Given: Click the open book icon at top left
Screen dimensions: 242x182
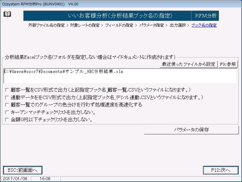Looking at the screenshot, I should click(7, 14).
